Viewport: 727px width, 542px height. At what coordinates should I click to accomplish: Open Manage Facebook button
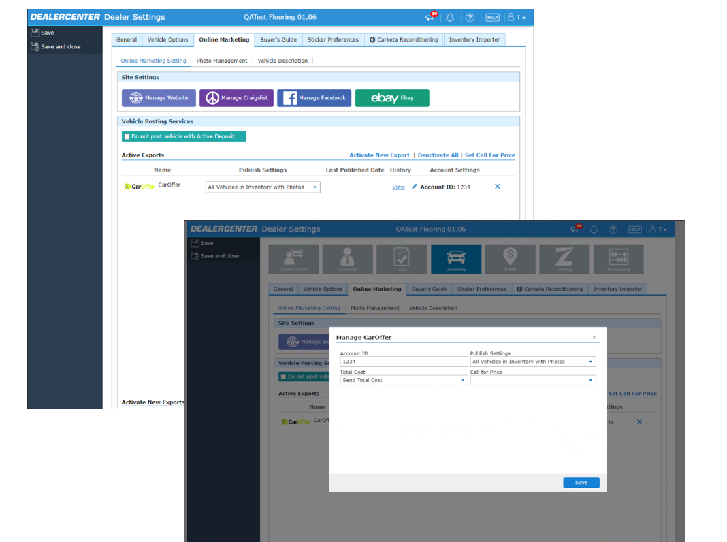314,98
